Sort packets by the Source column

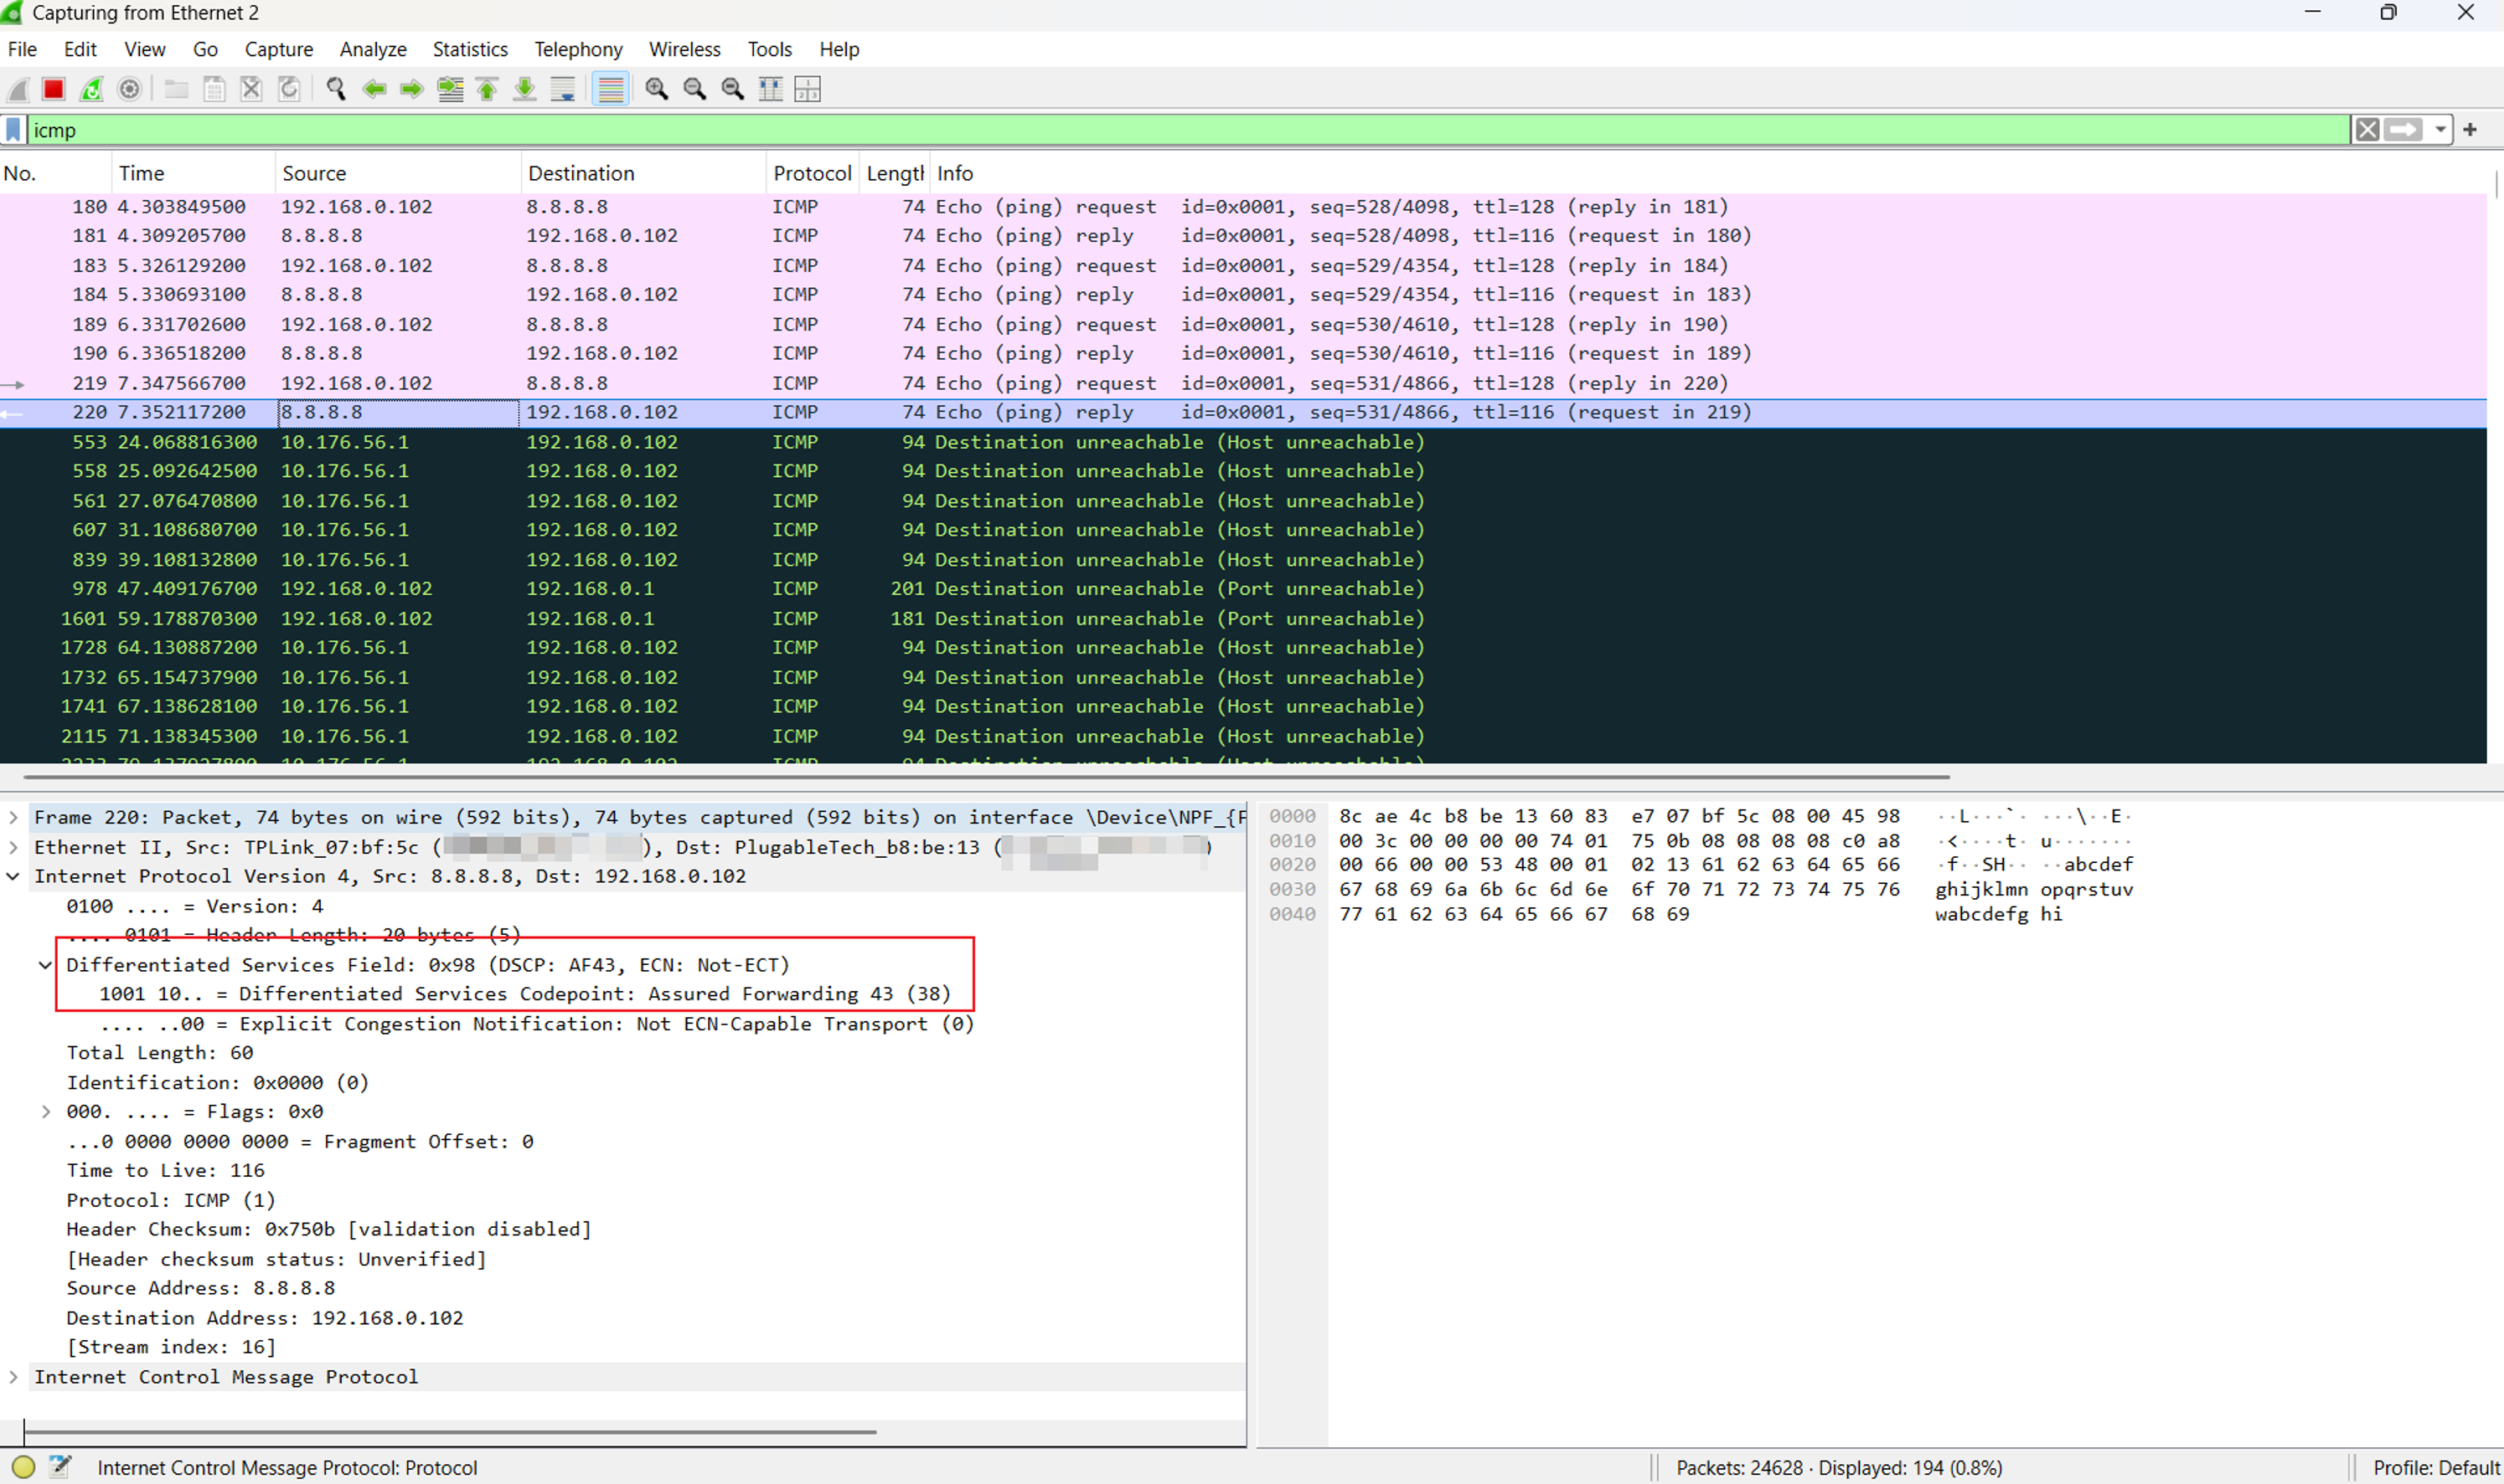pos(398,173)
